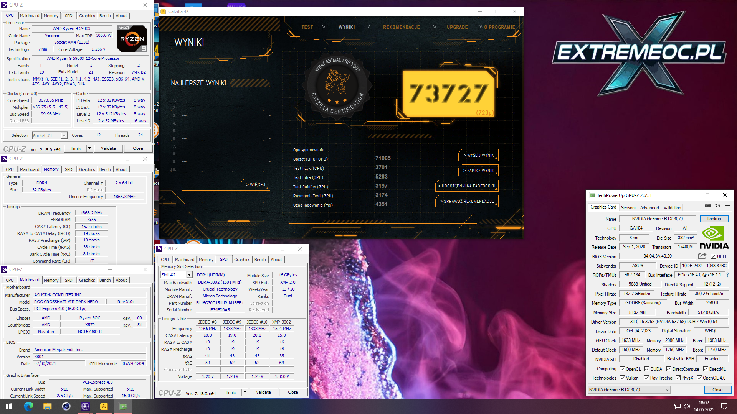Click the Ryzen 9 logo in CPU-Z
Viewport: 737px width, 414px height.
pyautogui.click(x=132, y=39)
